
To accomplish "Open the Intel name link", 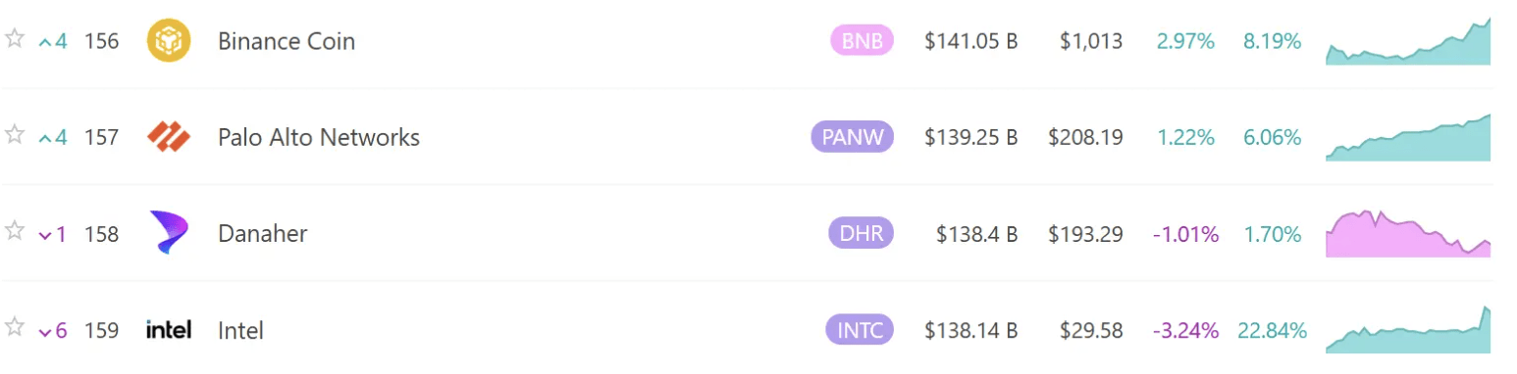I will 240,330.
